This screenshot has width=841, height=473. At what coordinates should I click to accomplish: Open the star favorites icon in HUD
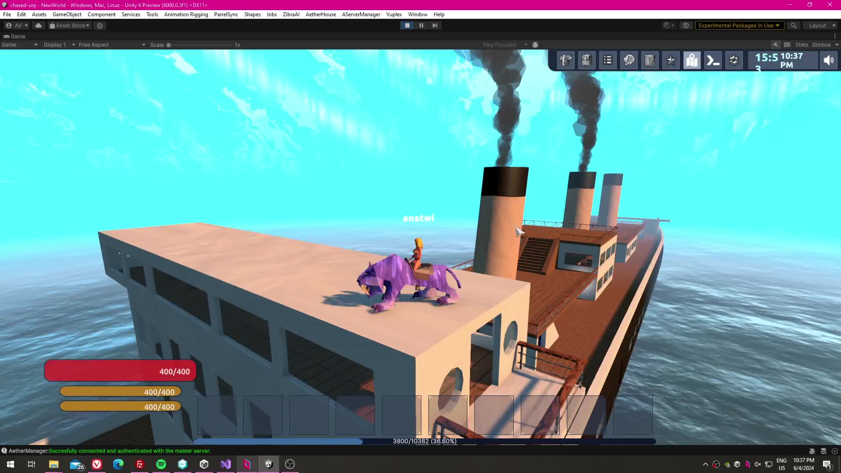pos(671,60)
